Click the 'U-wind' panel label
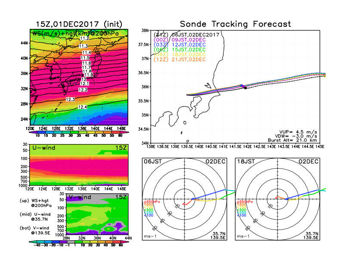This screenshot has height=264, width=341. tap(44, 148)
